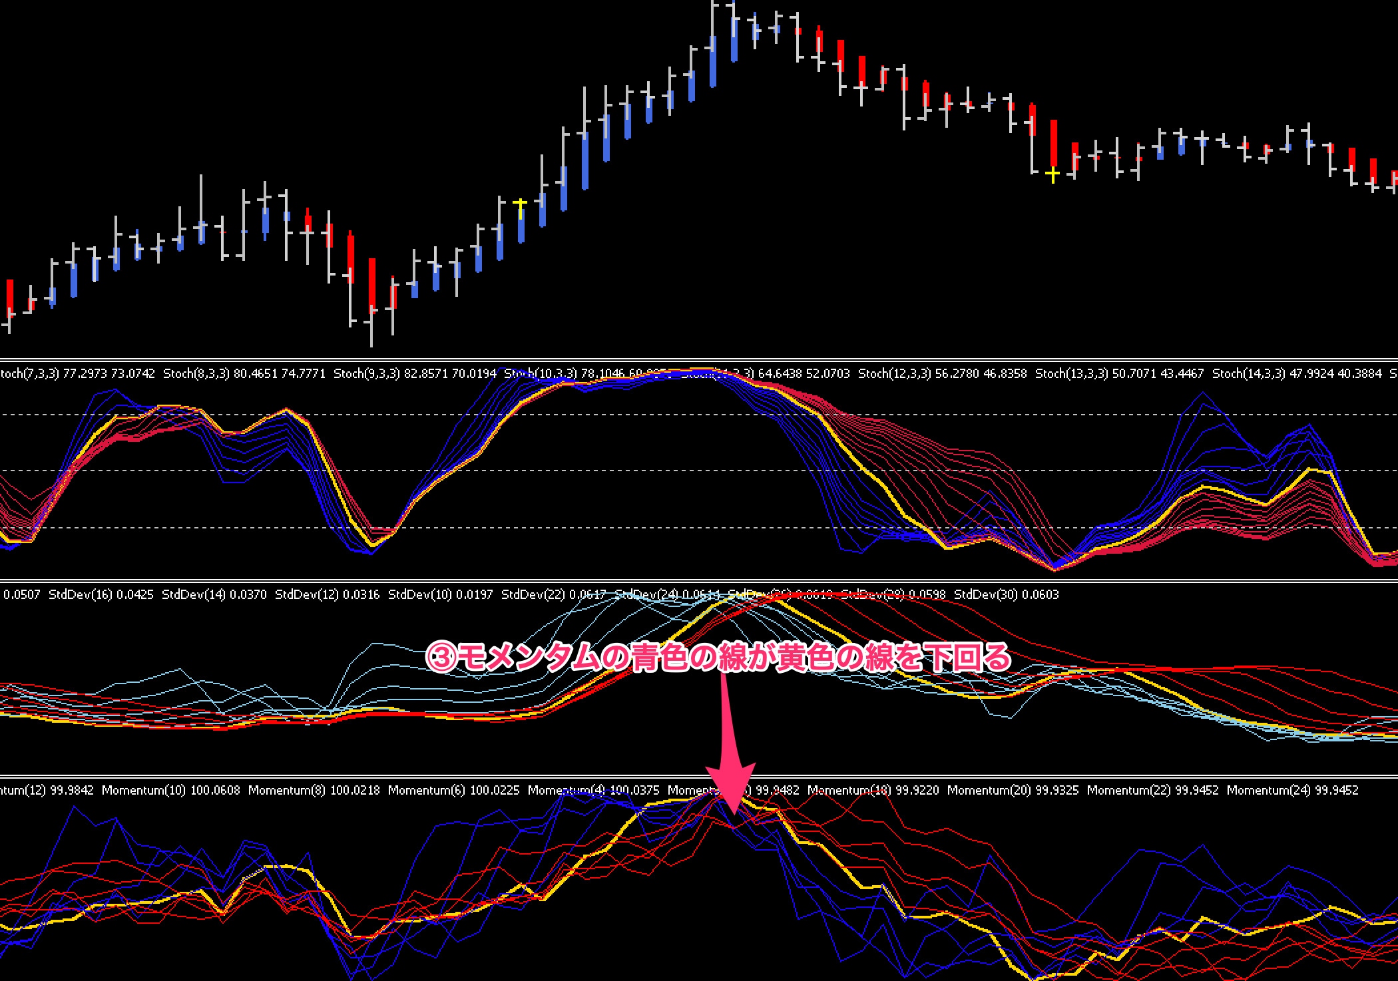Click the Stoch(13,3,3) 50.7071 indicator label
The height and width of the screenshot is (981, 1398).
(1120, 373)
